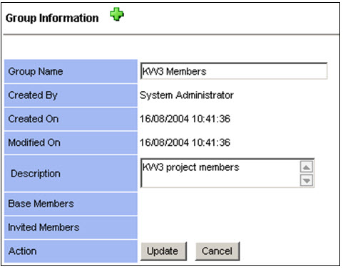Click the empty value cell beside Base Members
This screenshot has width=343, height=269.
238,204
